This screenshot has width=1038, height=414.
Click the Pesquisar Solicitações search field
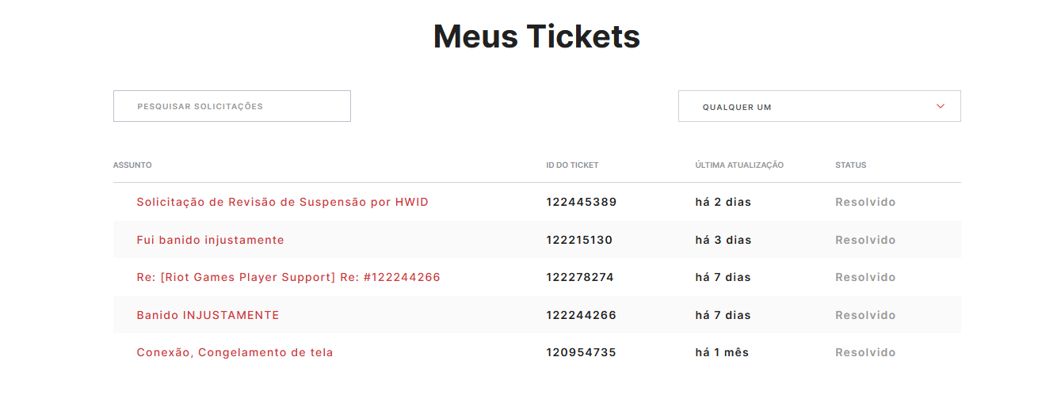[x=231, y=106]
